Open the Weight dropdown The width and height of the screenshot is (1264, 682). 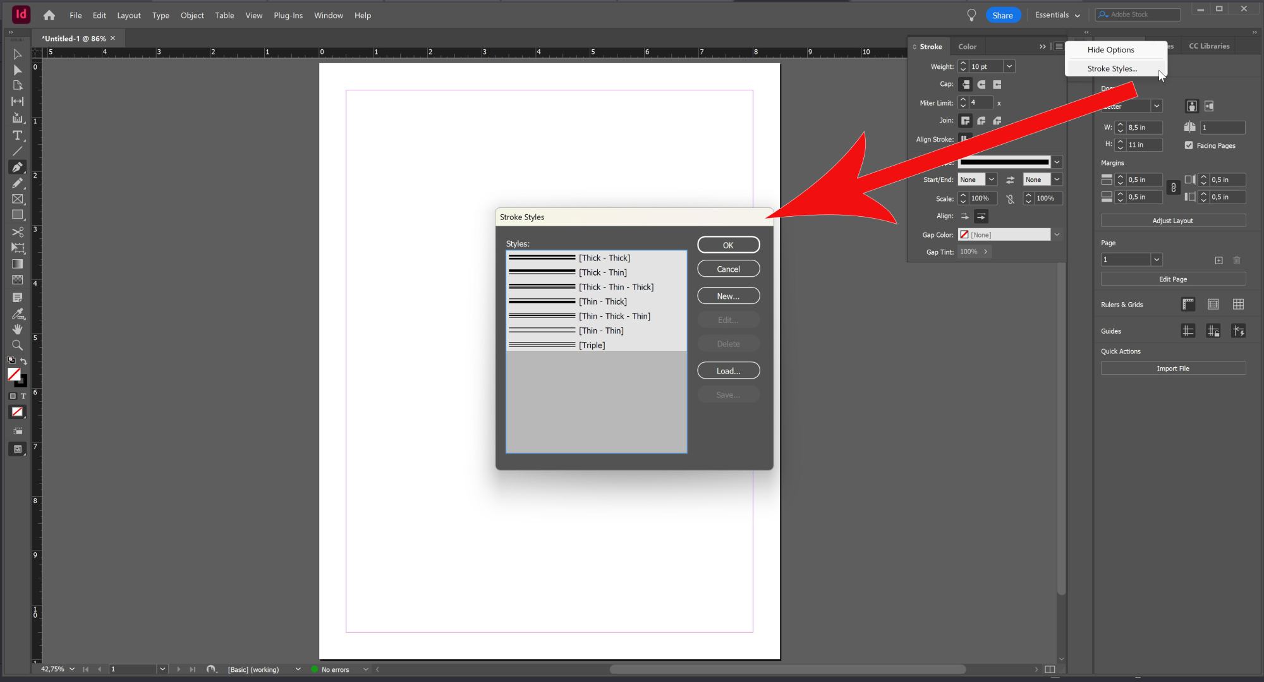point(1009,66)
